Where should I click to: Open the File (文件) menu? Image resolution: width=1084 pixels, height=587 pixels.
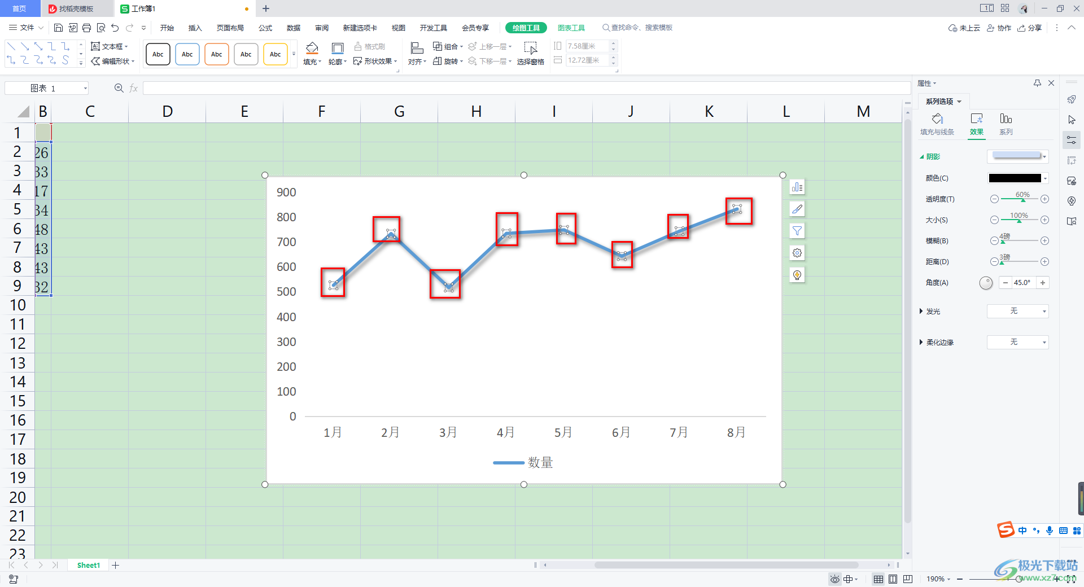coord(26,28)
